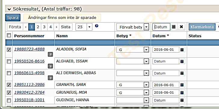The width and height of the screenshot is (219, 109).
Task: Click previous page arrow in pagination
Action: (x=26, y=27)
